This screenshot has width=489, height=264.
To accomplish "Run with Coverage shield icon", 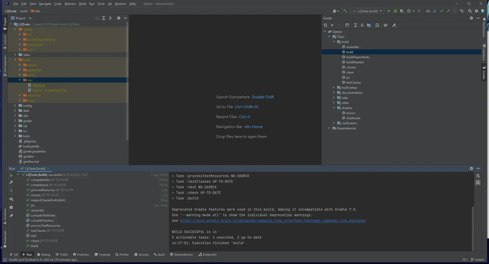I will [x=402, y=11].
